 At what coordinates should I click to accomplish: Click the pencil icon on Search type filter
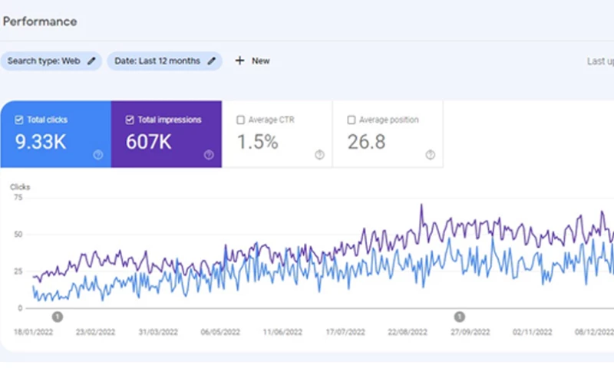pyautogui.click(x=92, y=61)
